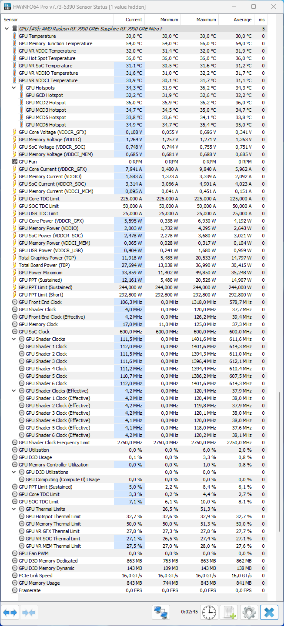Select GPU Shader Clock Frequency Limit row
The height and width of the screenshot is (626, 284).
(134, 443)
